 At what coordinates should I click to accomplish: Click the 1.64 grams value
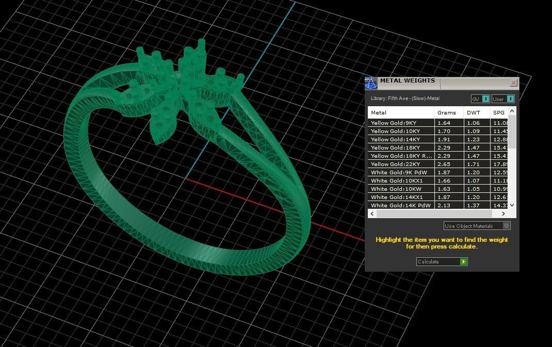(x=444, y=123)
